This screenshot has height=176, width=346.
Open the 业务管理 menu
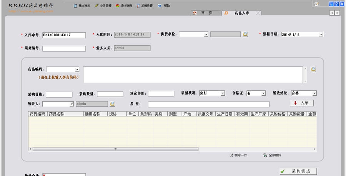pos(103,6)
